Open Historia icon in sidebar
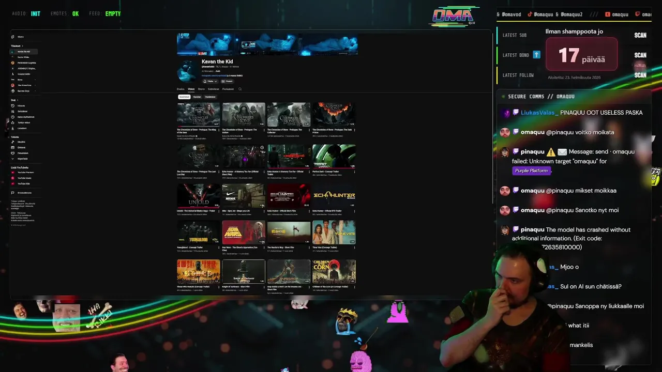Screen dimensions: 662x372 tap(12, 105)
